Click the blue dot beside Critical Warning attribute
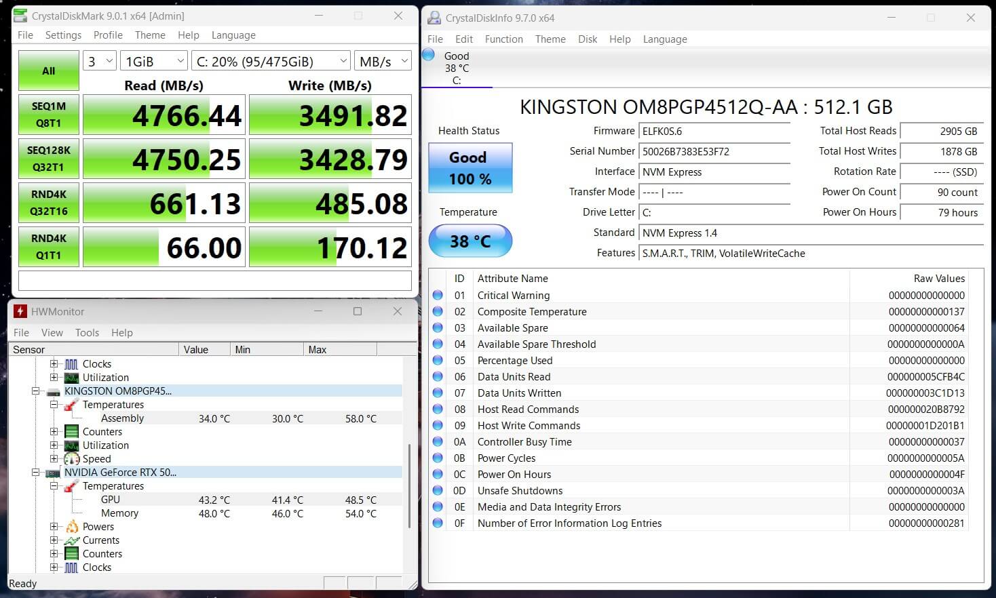Screen dimensions: 996x598 (438, 295)
